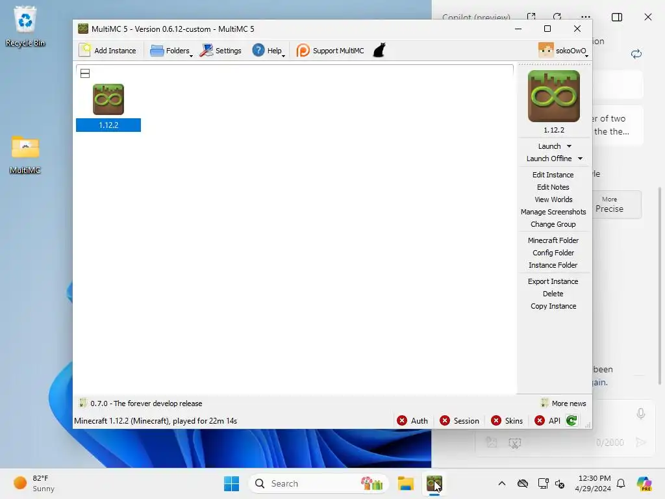Open the Folders dropdown in toolbar
The height and width of the screenshot is (499, 665).
[171, 51]
